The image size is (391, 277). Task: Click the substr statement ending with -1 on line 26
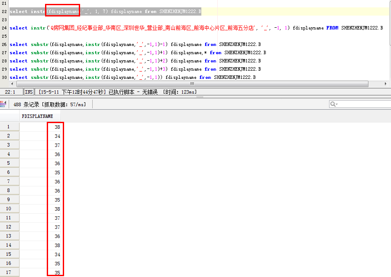coord(135,44)
